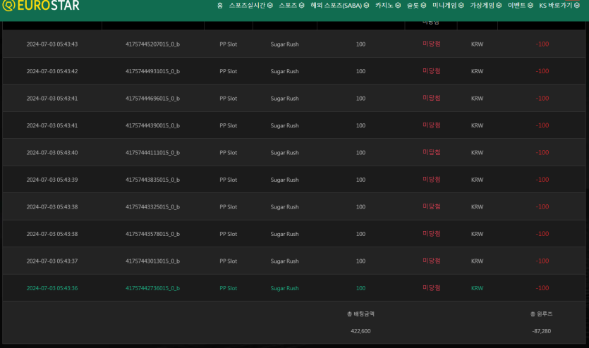Click 미당첨 status in 05:43:43 row
Screen dimensions: 589x348
point(431,44)
